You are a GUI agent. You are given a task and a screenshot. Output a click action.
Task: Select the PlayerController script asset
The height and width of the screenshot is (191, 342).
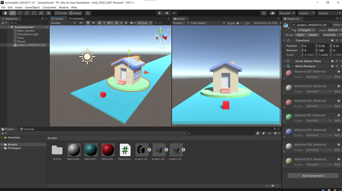[125, 152]
